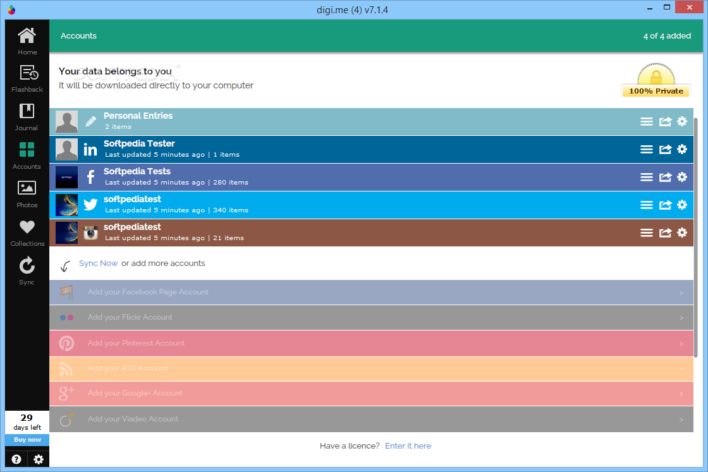Open settings gear for Personal Entries
Screen dimensions: 708x472
point(682,121)
